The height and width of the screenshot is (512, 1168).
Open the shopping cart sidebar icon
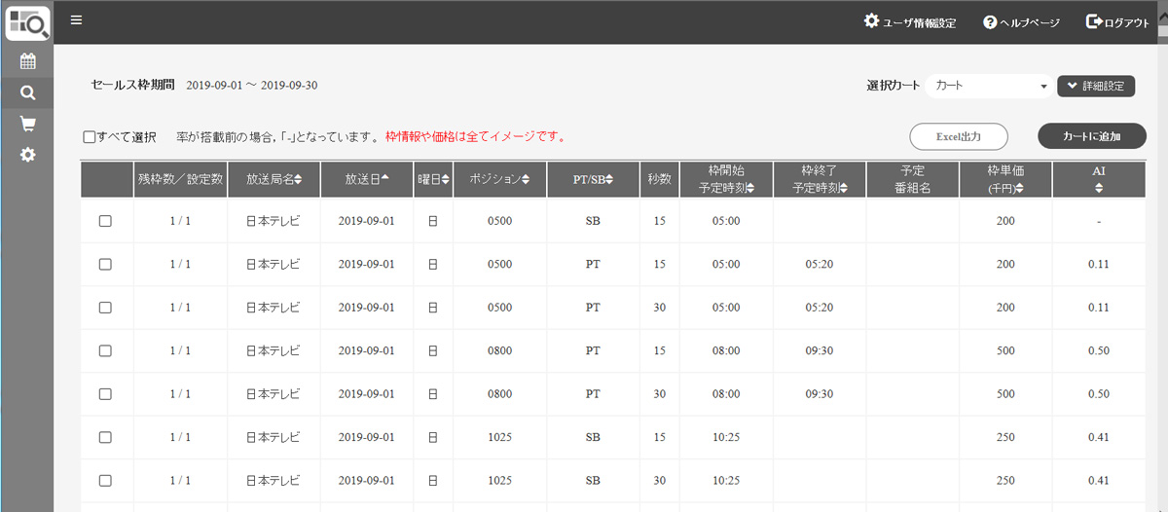click(x=27, y=124)
